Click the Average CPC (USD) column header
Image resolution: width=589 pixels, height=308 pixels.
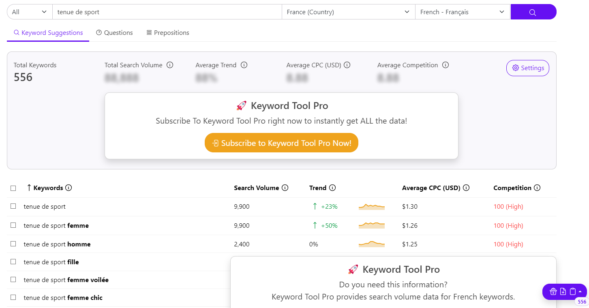coord(431,188)
